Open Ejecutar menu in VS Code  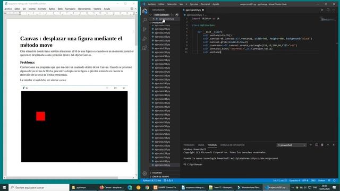click(x=194, y=4)
